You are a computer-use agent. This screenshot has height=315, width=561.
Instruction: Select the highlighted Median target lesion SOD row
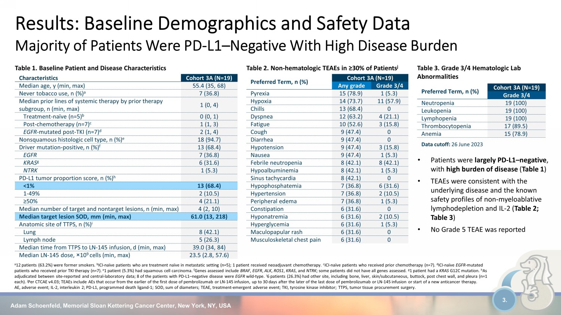click(x=126, y=216)
